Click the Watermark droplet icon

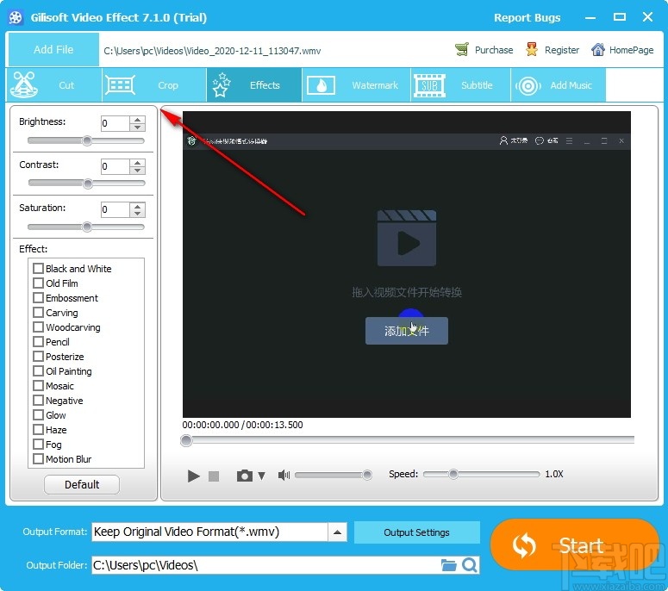[x=322, y=85]
